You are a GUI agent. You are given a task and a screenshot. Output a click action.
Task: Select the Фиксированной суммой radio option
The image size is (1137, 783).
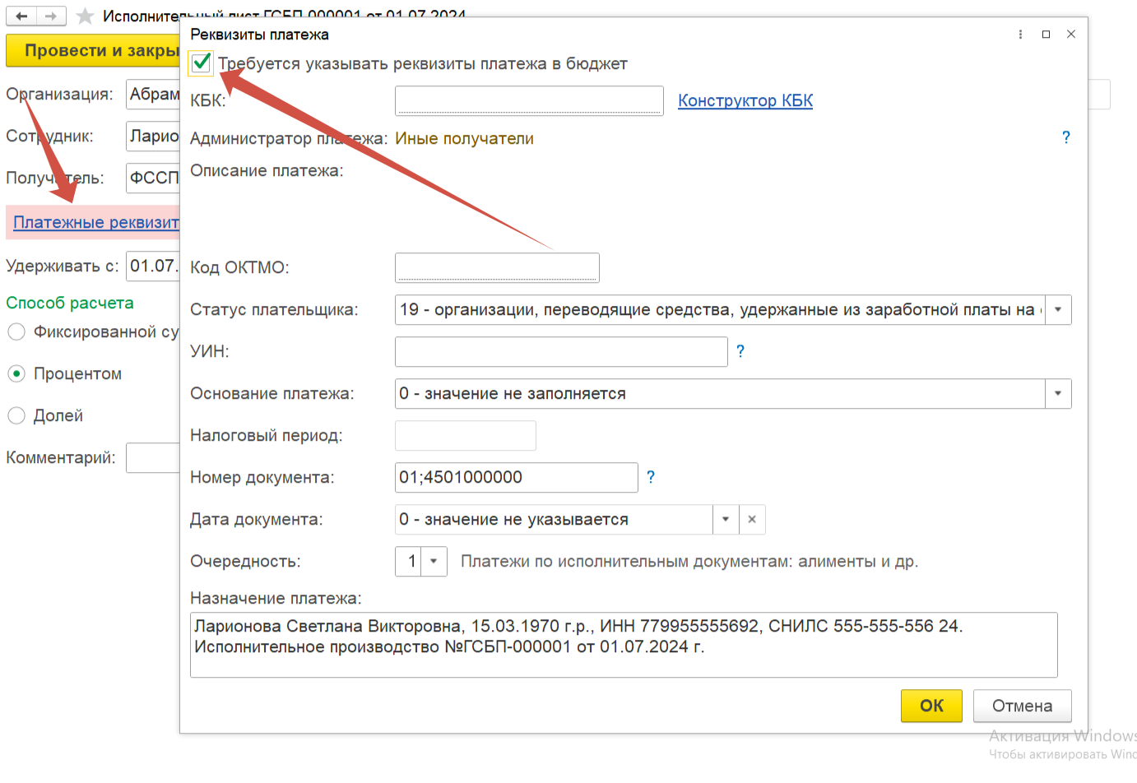tap(16, 332)
